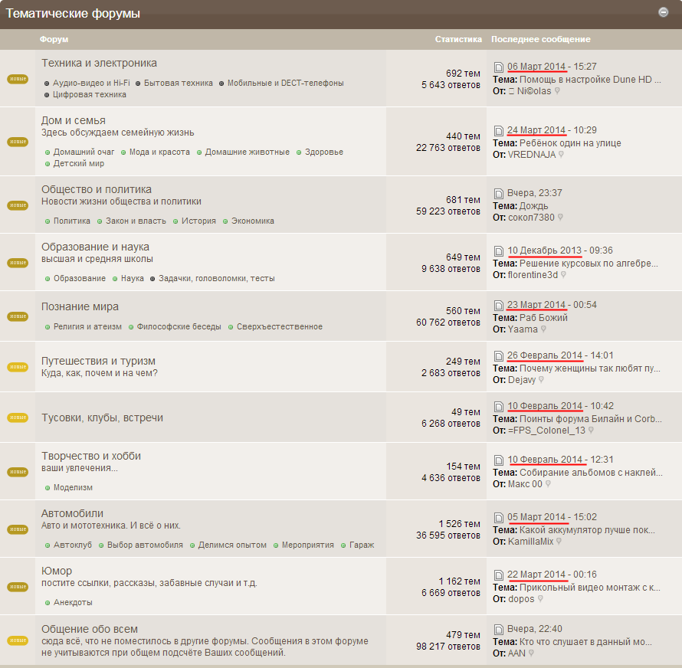682x668 pixels.
Task: Click the last-post icon beside 05 Март 2014
Action: pos(498,518)
